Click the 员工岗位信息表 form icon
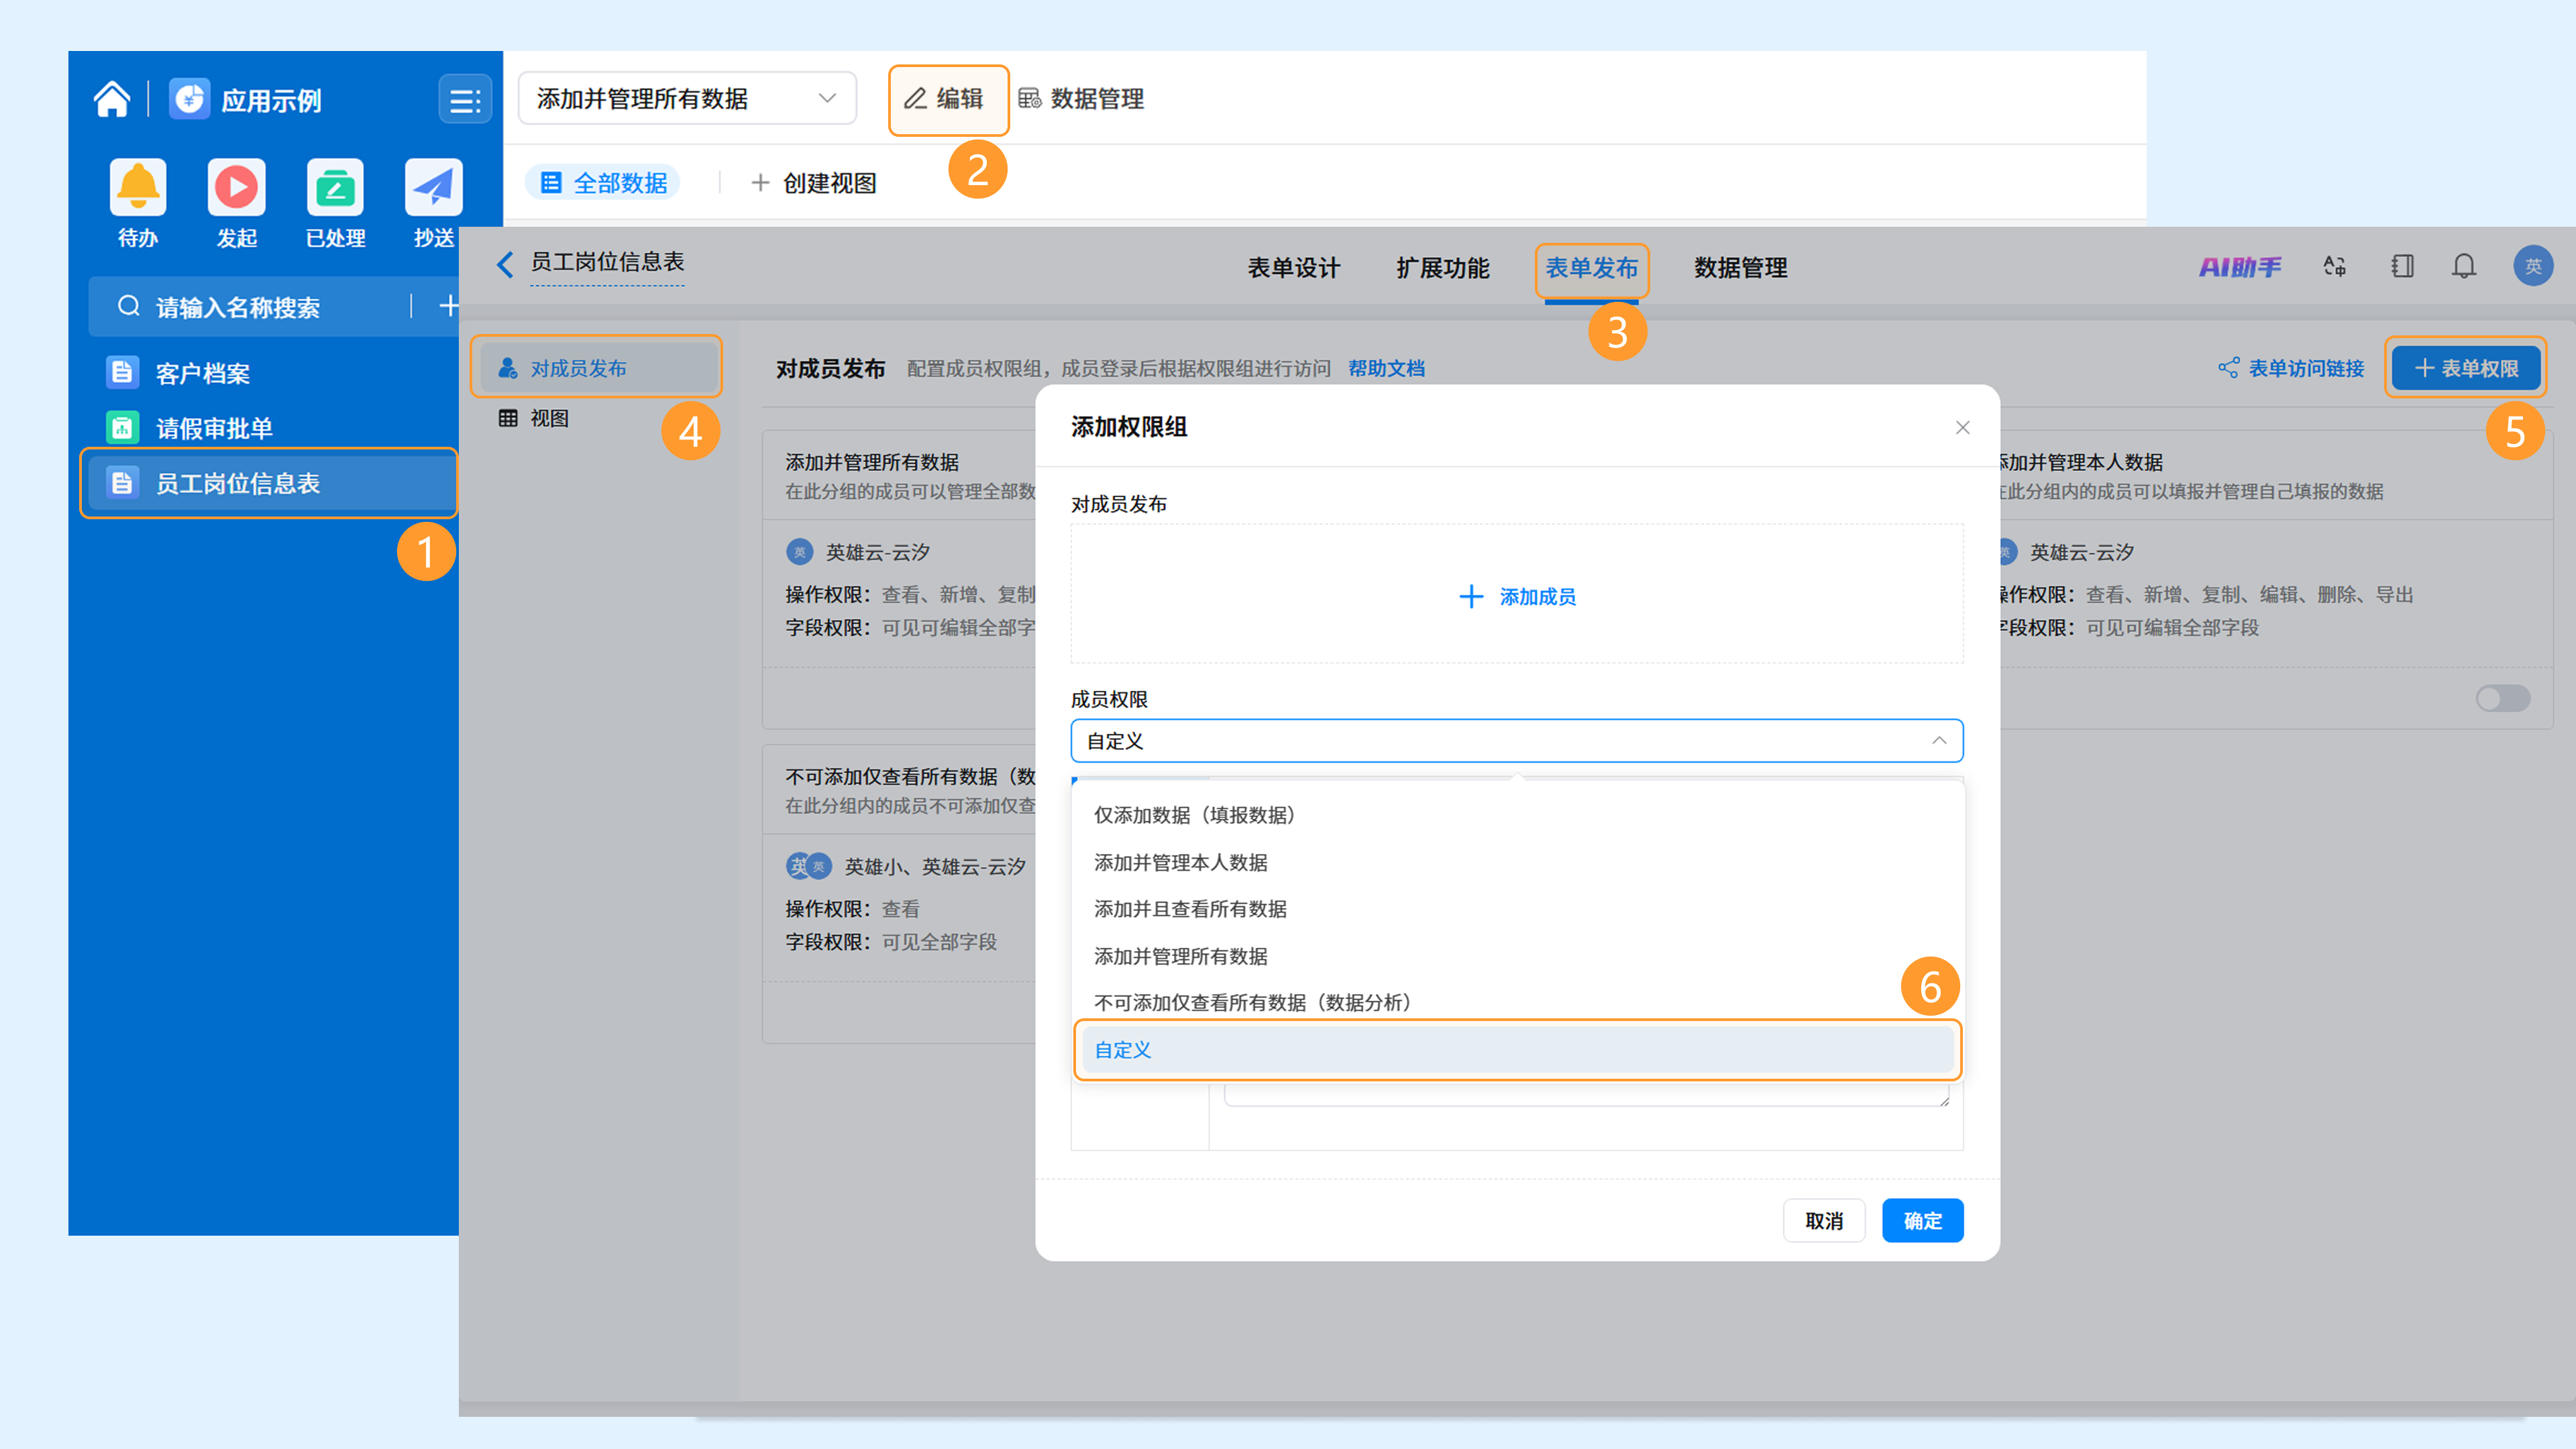This screenshot has height=1449, width=2576. (122, 482)
